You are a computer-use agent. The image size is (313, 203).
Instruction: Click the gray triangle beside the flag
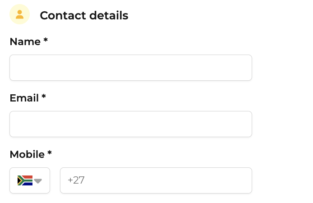click(x=38, y=181)
